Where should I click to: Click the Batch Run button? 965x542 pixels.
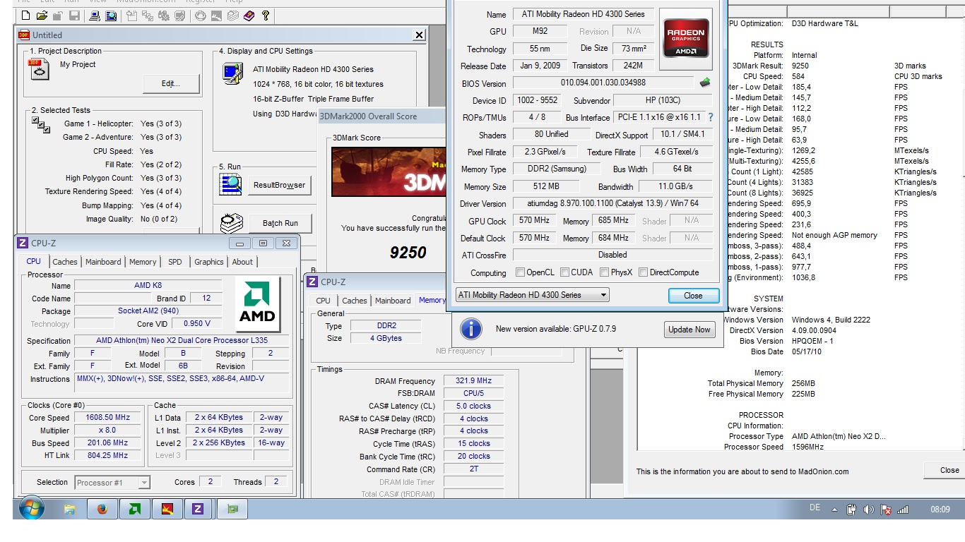point(280,223)
